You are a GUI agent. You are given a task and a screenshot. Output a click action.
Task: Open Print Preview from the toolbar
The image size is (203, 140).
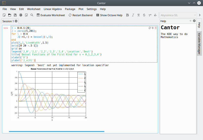click(26, 15)
